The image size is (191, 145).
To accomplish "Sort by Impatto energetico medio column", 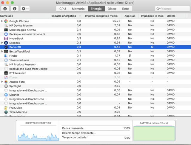I will click(x=101, y=16).
